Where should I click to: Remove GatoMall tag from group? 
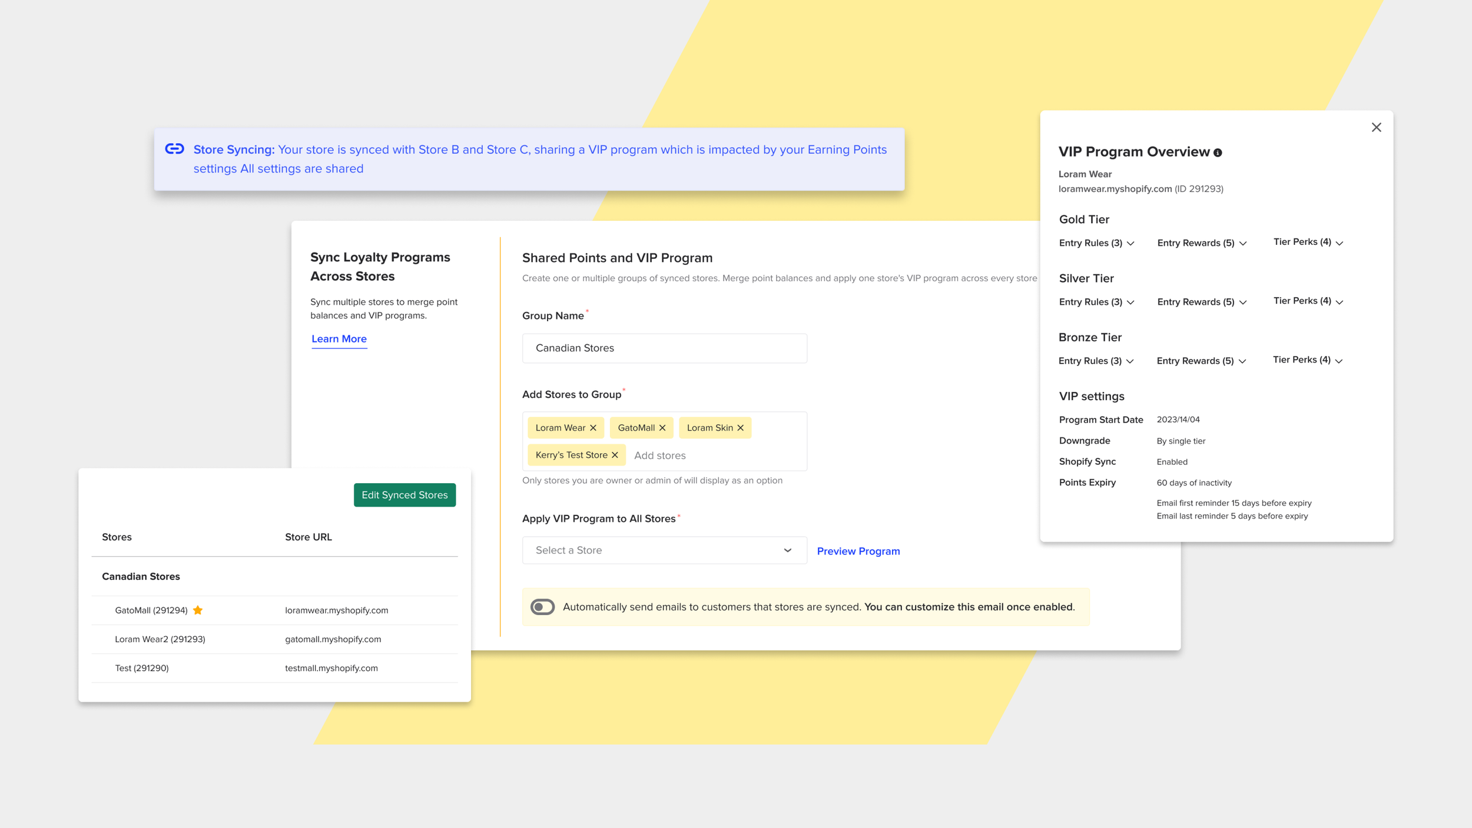(662, 428)
